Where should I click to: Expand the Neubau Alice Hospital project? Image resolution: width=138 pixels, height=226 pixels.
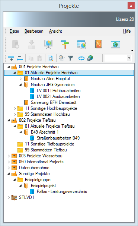(x=20, y=79)
